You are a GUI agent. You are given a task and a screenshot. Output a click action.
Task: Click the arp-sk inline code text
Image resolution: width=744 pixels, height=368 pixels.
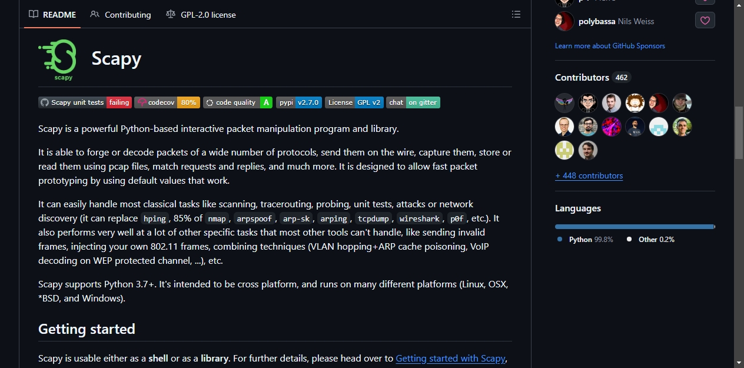[296, 218]
